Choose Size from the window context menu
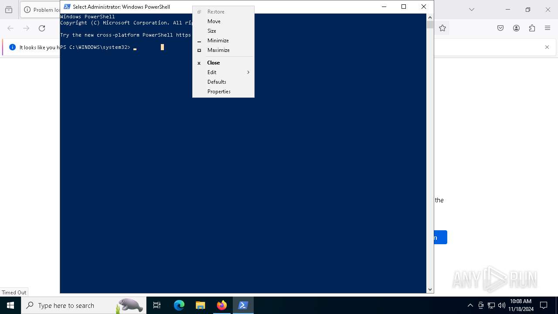Screen dimensions: 558x314 pos(223,31)
